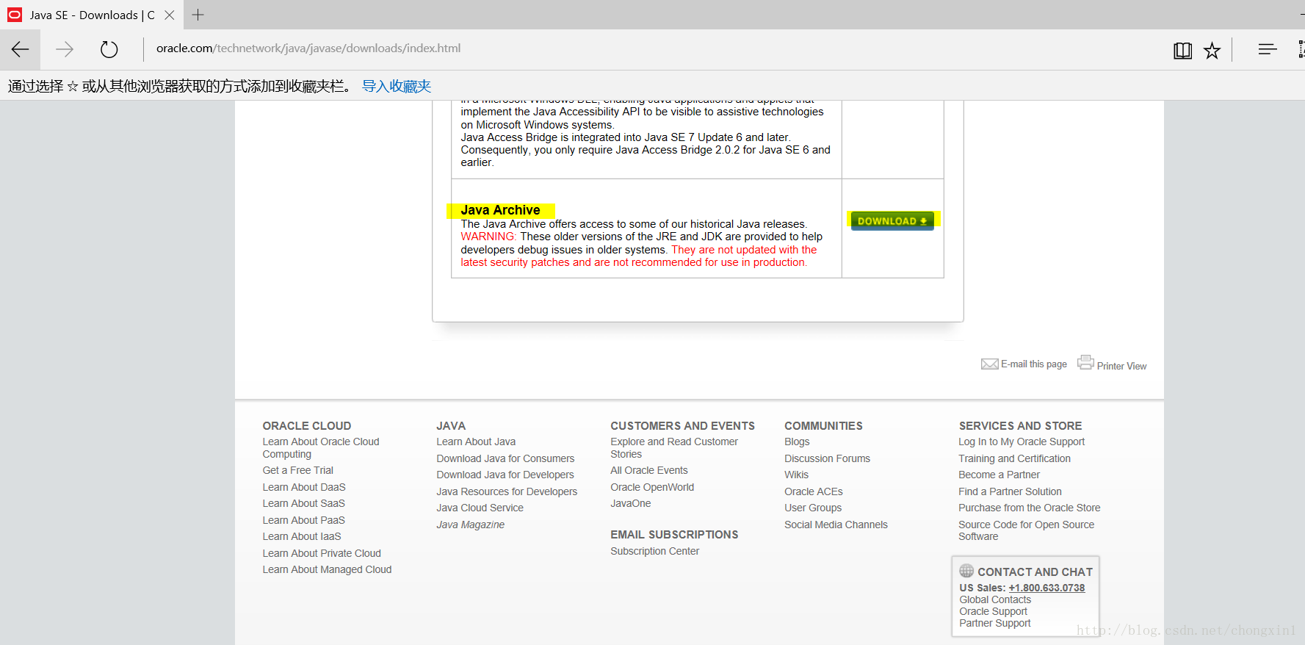This screenshot has height=645, width=1305.
Task: Click the Oracle favicon on the tab
Action: (15, 15)
